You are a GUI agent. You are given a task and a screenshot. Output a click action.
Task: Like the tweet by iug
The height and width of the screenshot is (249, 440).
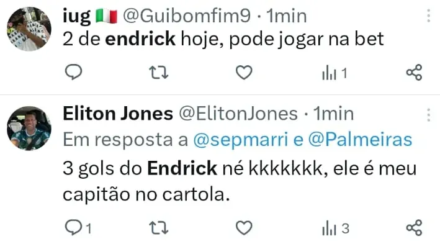click(x=244, y=73)
